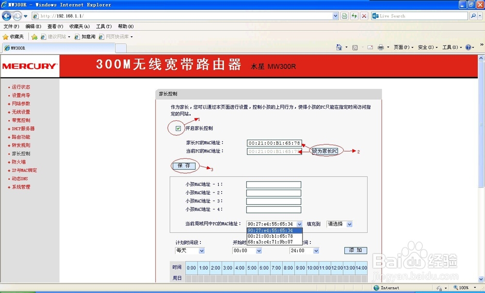The image size is (485, 293).
Task: Click the red Stop loading icon
Action: (364, 16)
